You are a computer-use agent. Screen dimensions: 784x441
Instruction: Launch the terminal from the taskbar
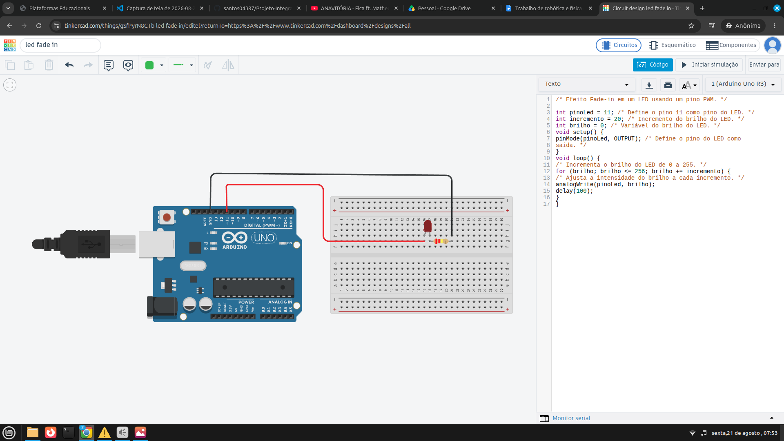click(69, 433)
